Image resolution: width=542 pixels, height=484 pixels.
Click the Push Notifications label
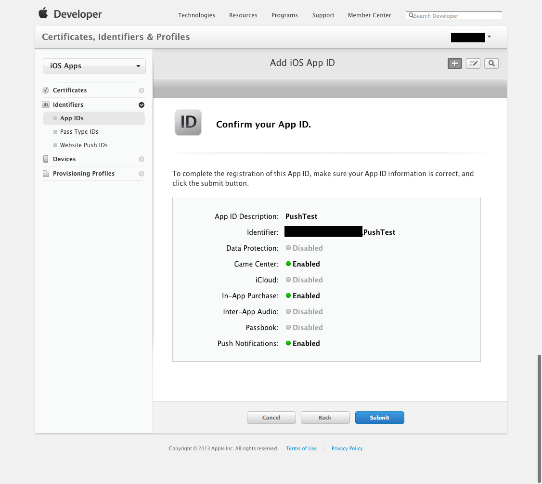248,344
